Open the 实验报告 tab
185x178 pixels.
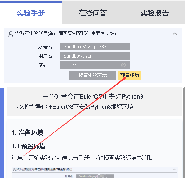pyautogui.click(x=154, y=13)
